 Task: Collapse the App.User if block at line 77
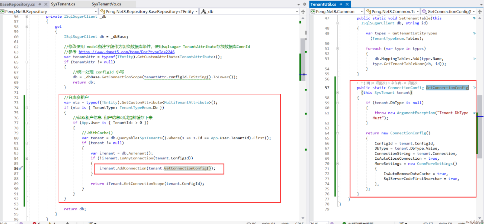(x=27, y=123)
